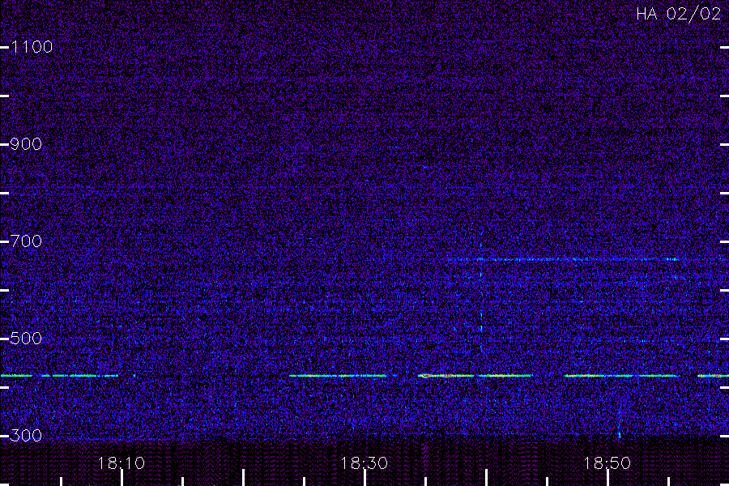Click the 18:30 time axis label
729x486 pixels.
pyautogui.click(x=364, y=463)
